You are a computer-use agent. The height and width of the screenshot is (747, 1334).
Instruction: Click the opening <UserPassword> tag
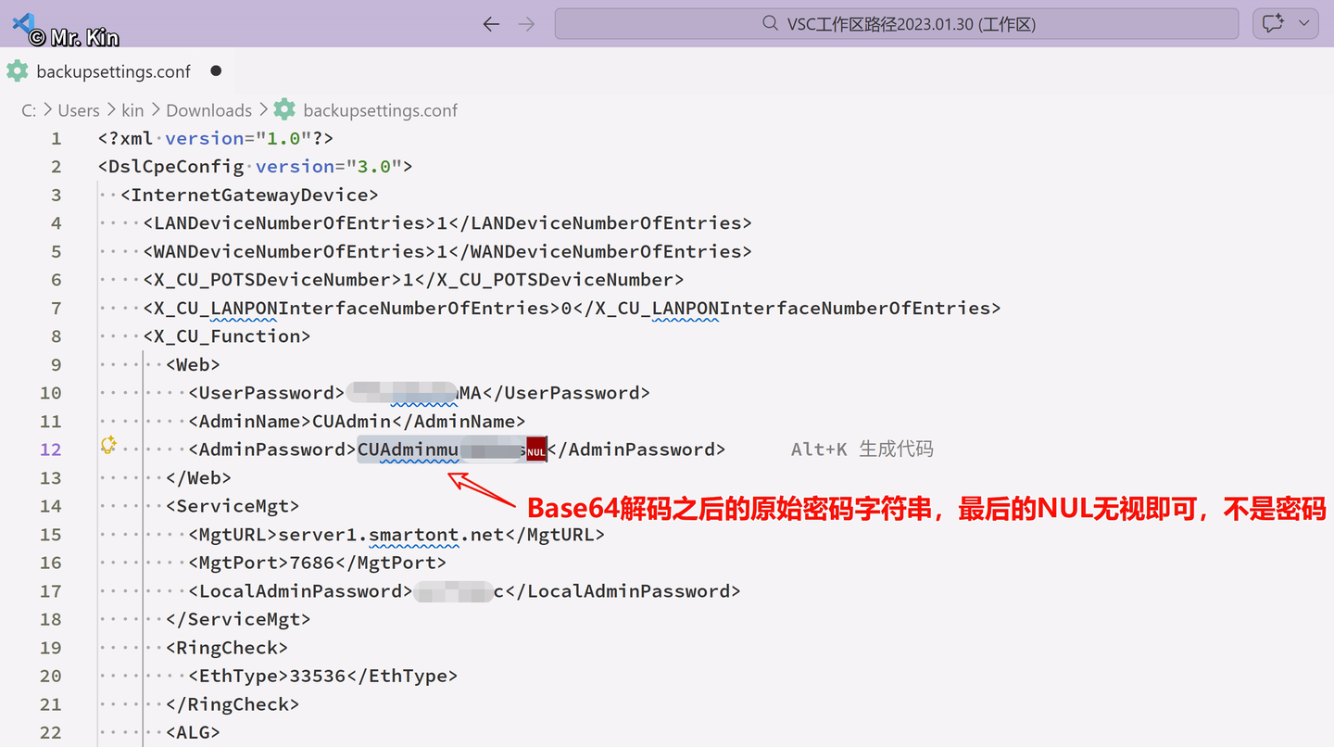267,393
